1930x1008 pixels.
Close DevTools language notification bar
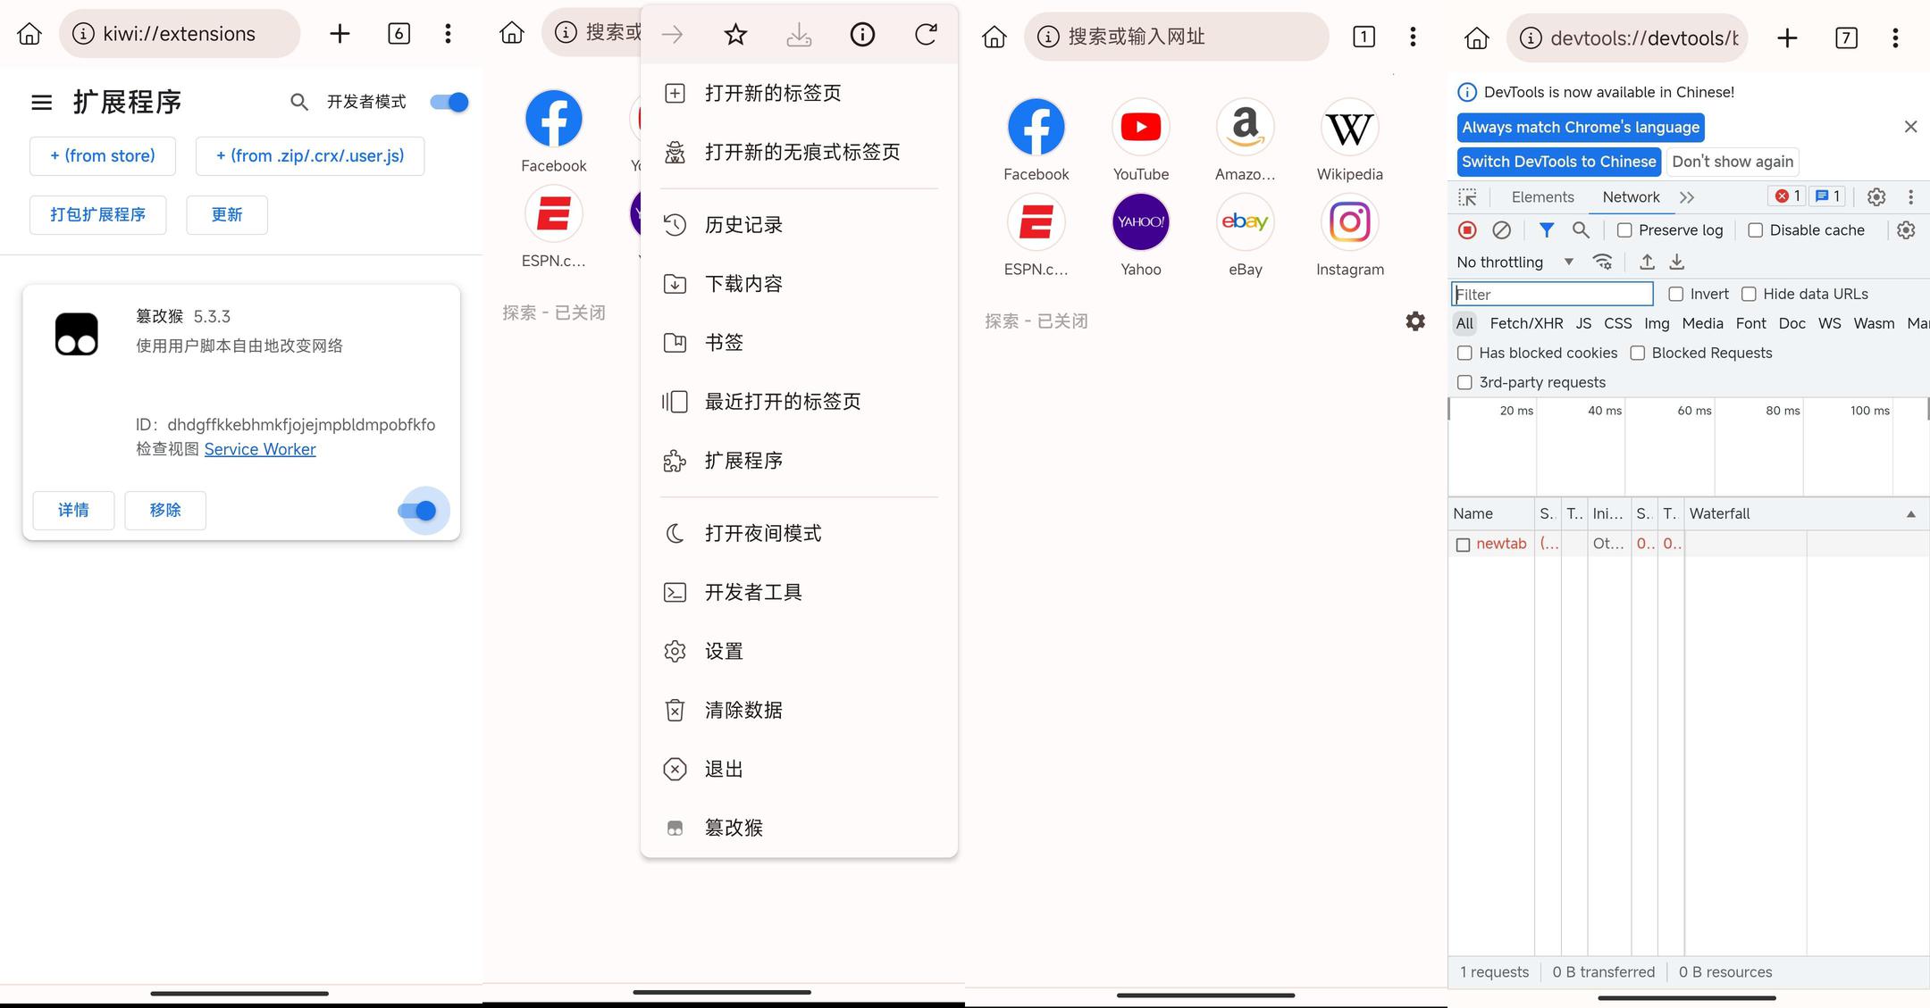[1910, 127]
